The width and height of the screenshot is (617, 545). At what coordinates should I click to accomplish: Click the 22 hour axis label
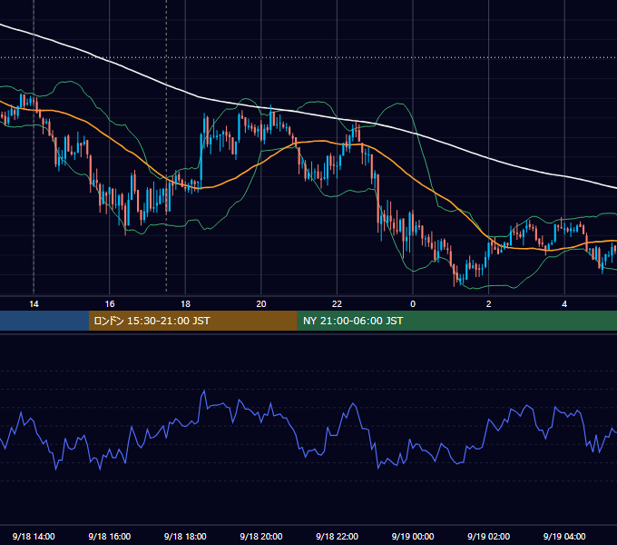pyautogui.click(x=337, y=304)
